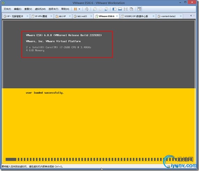
Task: Open the 帮助(H) menu
Action: [65, 9]
